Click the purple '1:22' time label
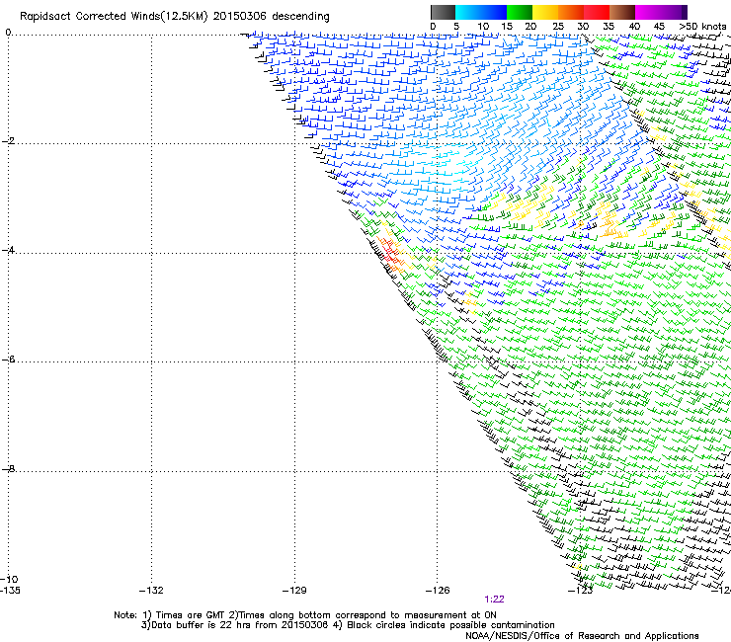Image resolution: width=731 pixels, height=642 pixels. pyautogui.click(x=494, y=600)
